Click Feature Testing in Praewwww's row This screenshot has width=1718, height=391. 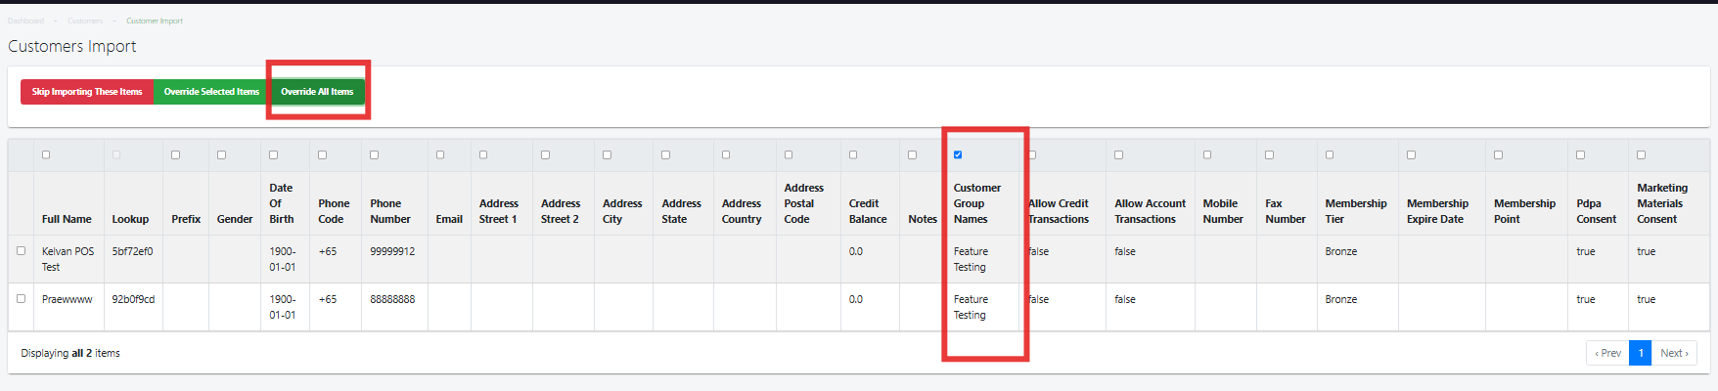point(971,307)
